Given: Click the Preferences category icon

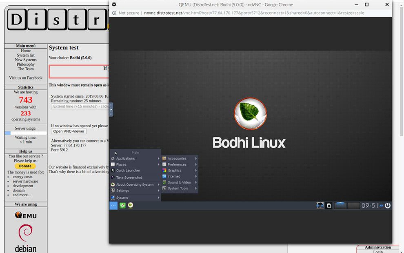Looking at the screenshot, I should (164, 164).
